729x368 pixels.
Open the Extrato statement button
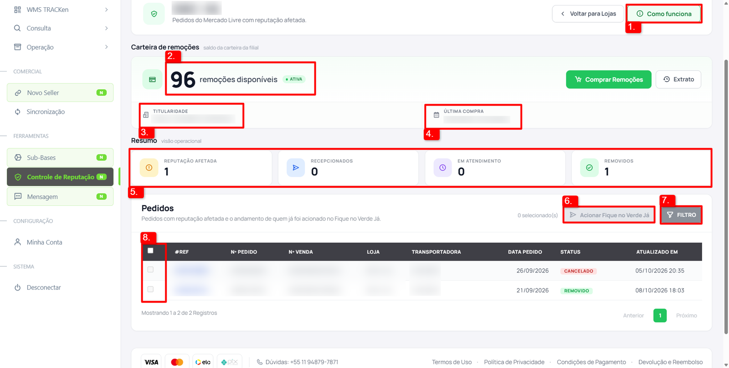(678, 79)
